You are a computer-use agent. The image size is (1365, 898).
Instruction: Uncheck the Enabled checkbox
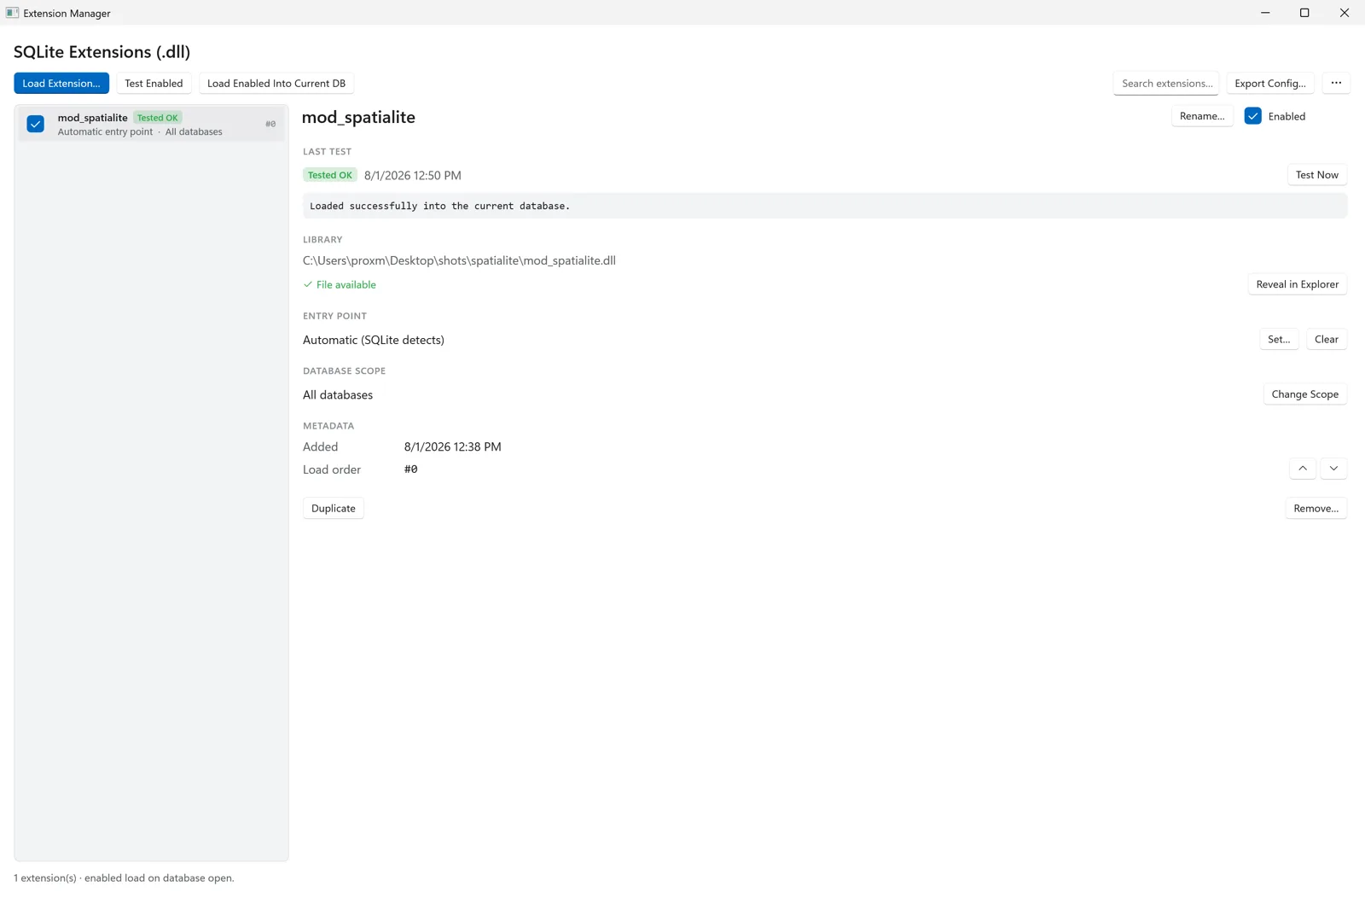1252,116
